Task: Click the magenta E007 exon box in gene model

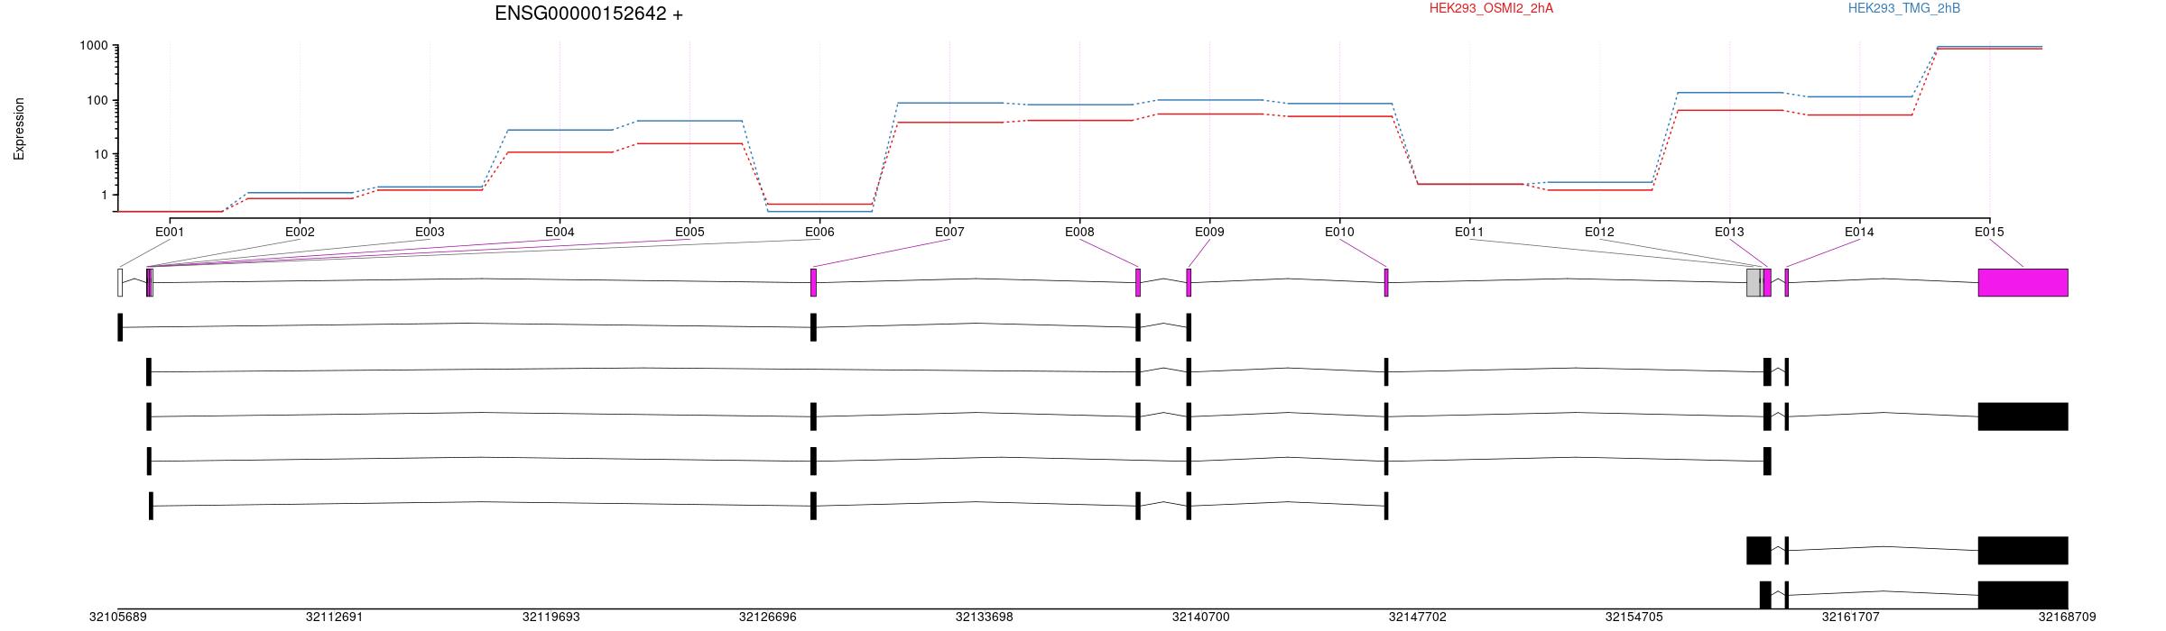Action: pos(813,282)
